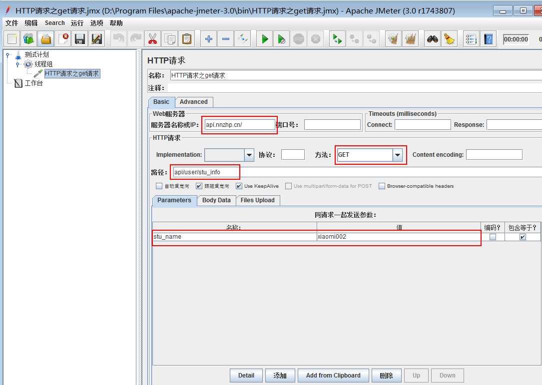Image resolution: width=542 pixels, height=385 pixels.
Task: Click the Help question mark icon
Action: (488, 39)
